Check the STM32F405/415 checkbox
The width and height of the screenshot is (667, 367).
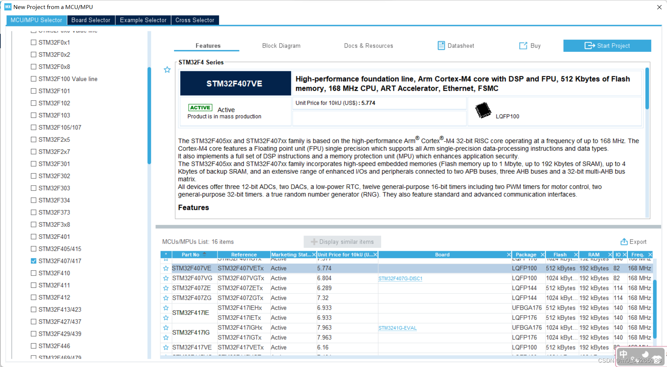point(33,249)
